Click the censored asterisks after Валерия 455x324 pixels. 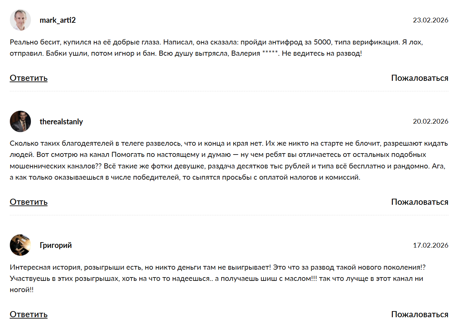coord(270,52)
